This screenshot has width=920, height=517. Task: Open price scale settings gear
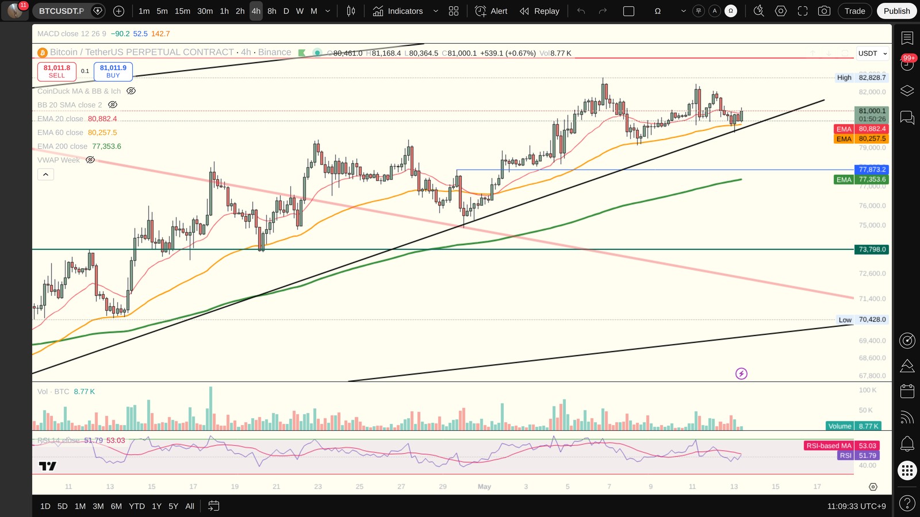pyautogui.click(x=873, y=487)
